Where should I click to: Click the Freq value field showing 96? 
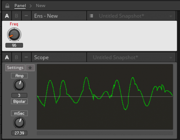tap(14, 45)
